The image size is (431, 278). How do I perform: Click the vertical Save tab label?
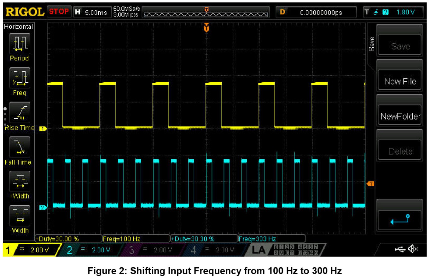coord(372,44)
